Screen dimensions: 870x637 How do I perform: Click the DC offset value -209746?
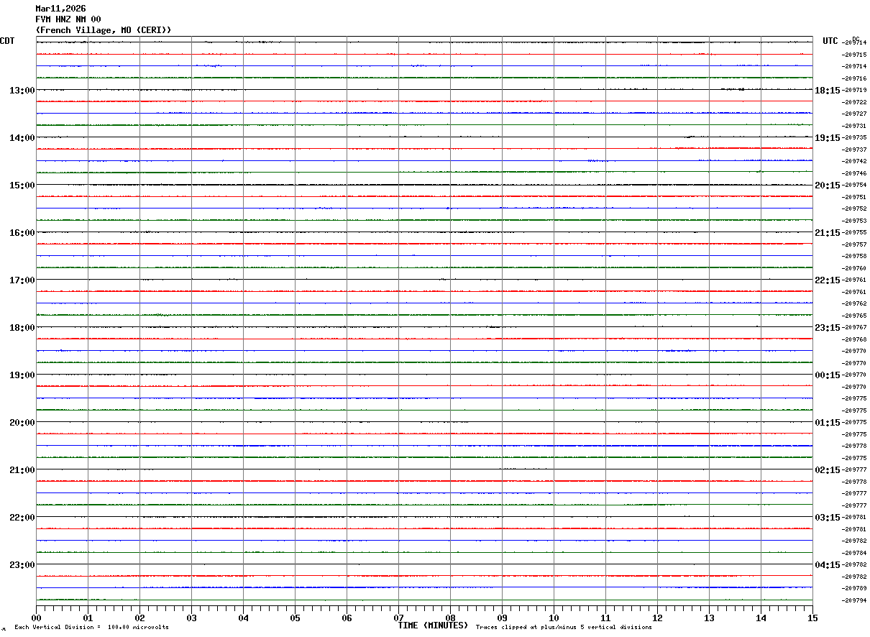point(854,173)
